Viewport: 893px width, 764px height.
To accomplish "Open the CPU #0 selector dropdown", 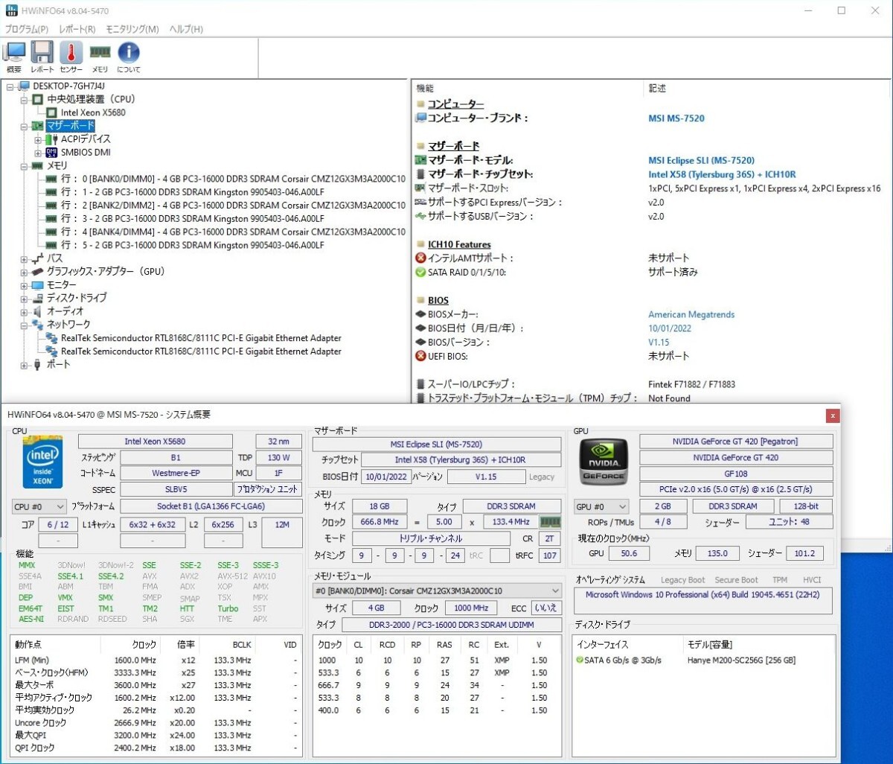I will [39, 506].
